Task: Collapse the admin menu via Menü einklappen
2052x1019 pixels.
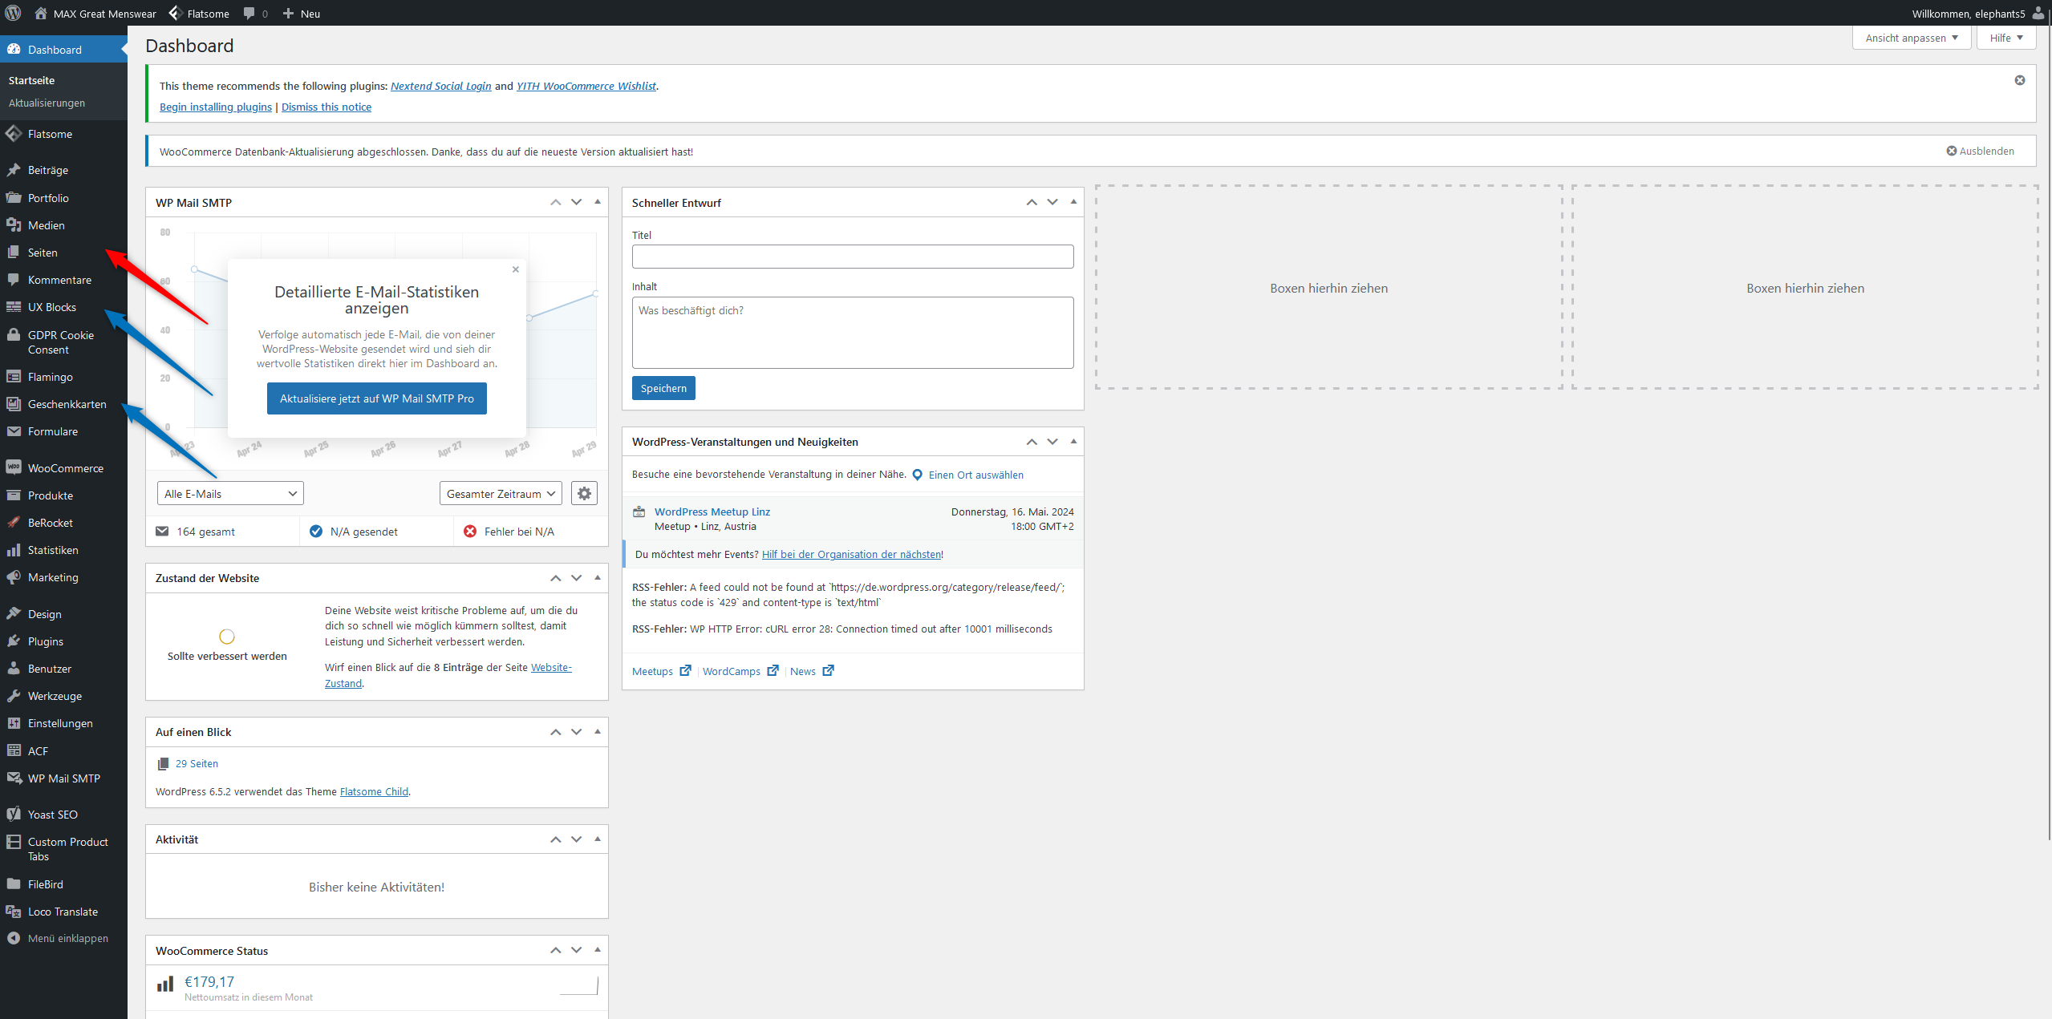Action: pyautogui.click(x=58, y=938)
